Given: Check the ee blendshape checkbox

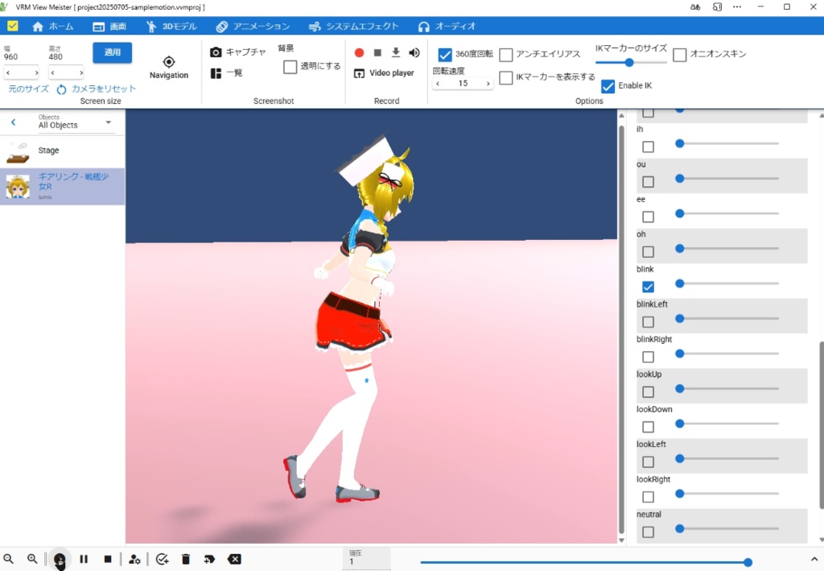Looking at the screenshot, I should tap(649, 217).
